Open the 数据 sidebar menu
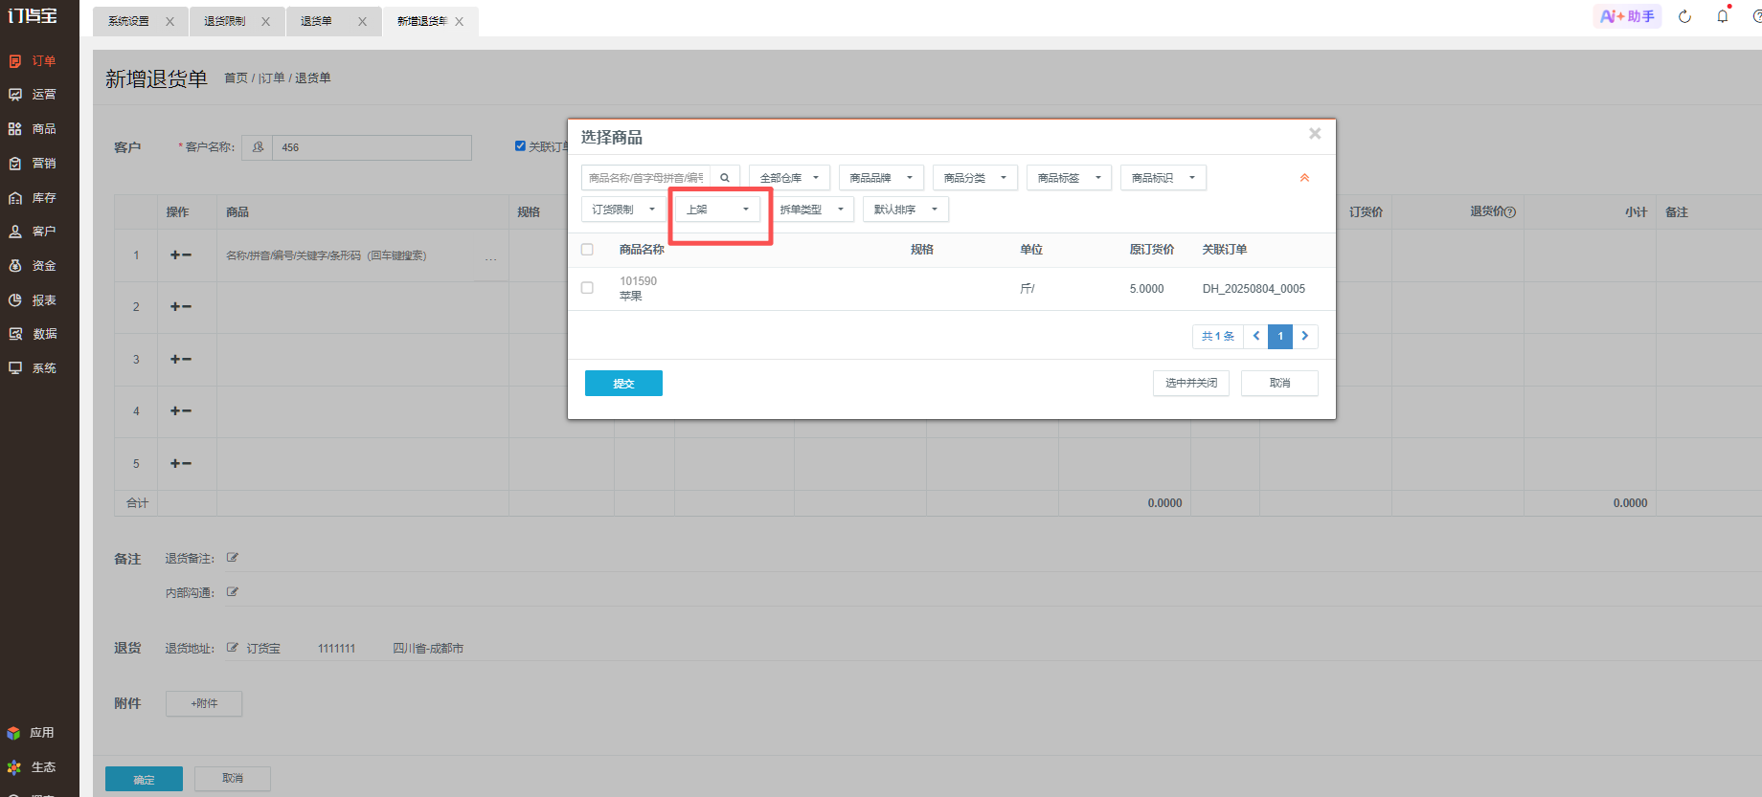This screenshot has height=797, width=1762. pyautogui.click(x=33, y=334)
